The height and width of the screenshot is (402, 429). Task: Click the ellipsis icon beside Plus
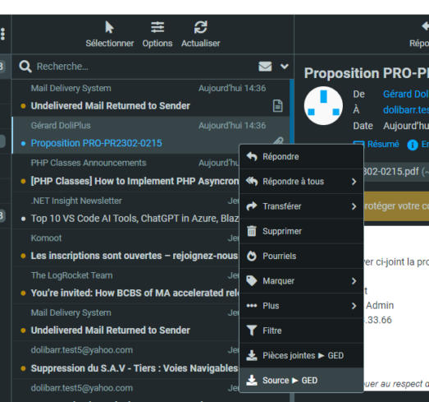tap(252, 306)
